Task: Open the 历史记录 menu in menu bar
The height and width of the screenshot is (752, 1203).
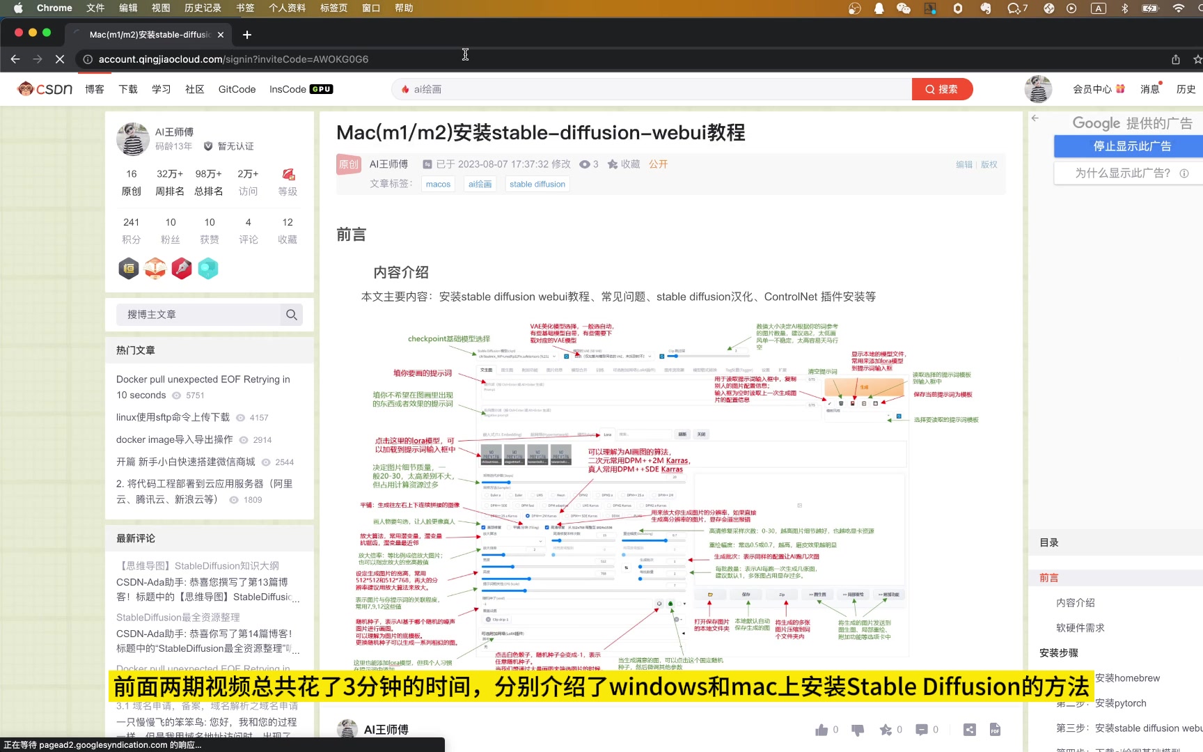Action: coord(203,8)
